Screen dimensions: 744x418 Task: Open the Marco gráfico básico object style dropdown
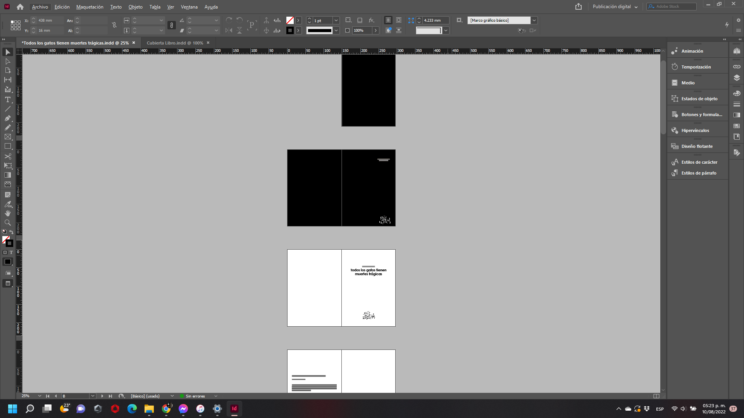(x=534, y=20)
